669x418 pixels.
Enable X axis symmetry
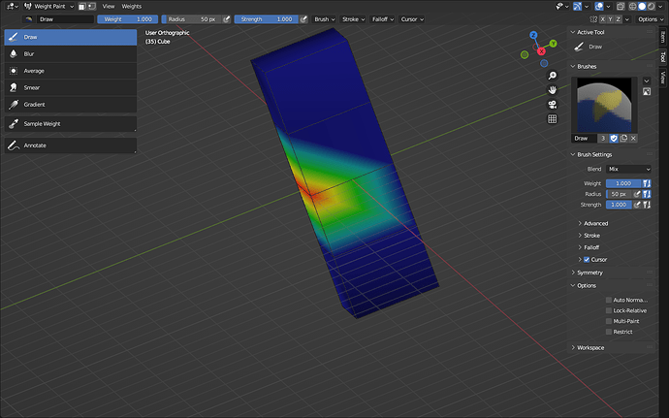click(602, 19)
